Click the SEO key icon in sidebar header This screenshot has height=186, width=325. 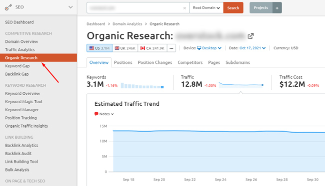[8, 7]
